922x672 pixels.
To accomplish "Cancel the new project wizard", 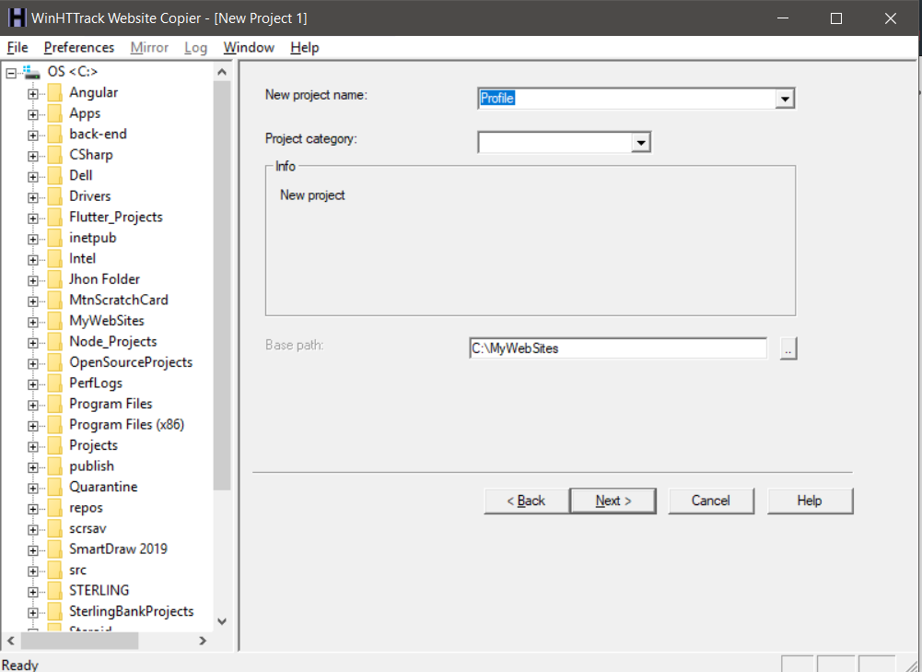I will 711,501.
